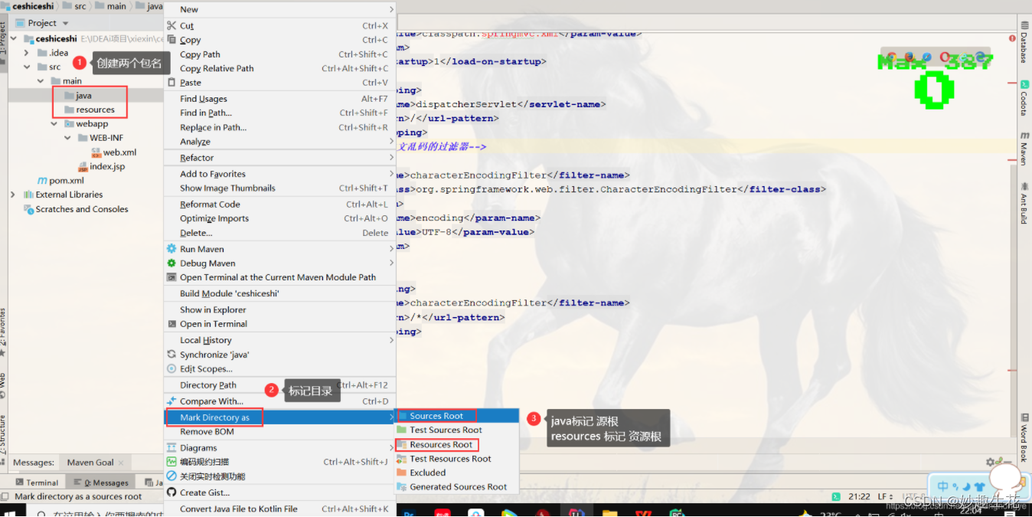Choose Optimize Imports entry
This screenshot has width=1032, height=517.
tap(279, 218)
